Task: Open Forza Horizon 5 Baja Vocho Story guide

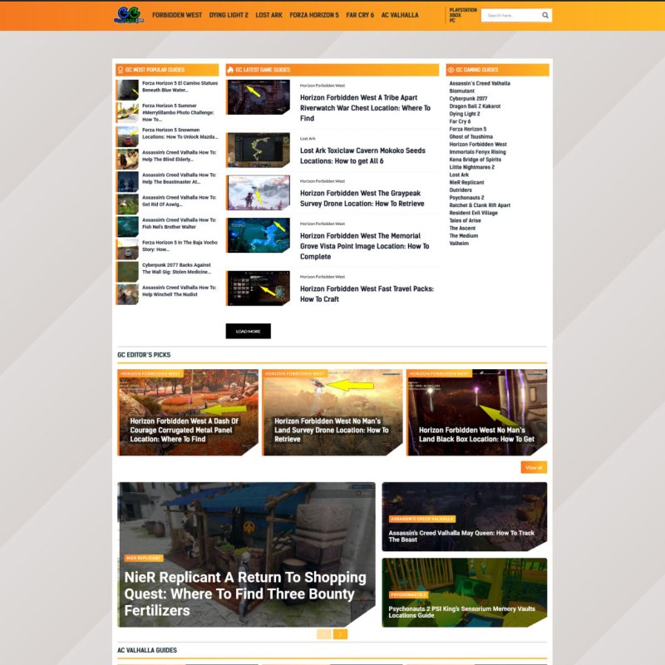Action: 180,245
